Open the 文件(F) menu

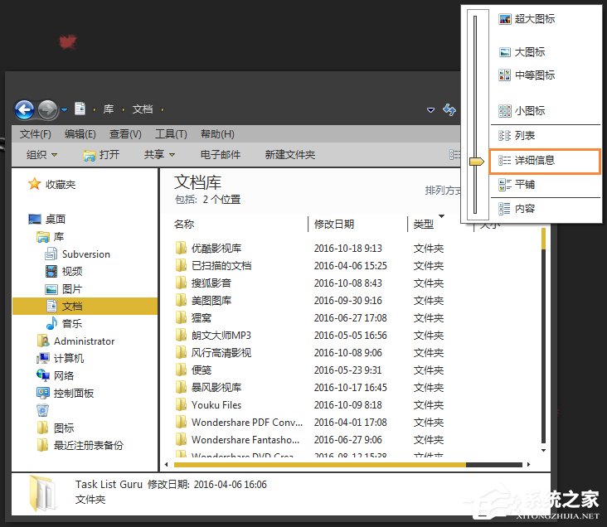(x=36, y=134)
